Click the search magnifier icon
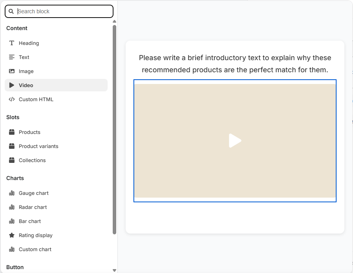353x273 pixels. 11,11
